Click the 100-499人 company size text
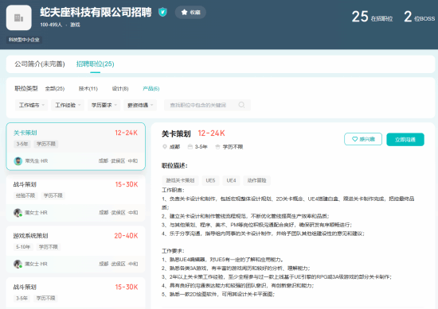 coord(51,25)
